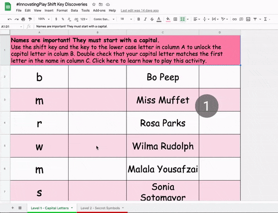Toggle Bold formatting

coord(139,19)
